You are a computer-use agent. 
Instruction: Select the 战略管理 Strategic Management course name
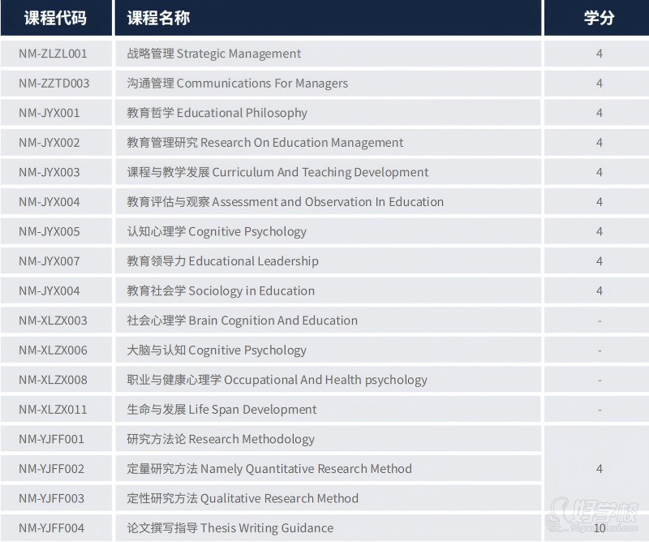click(214, 54)
